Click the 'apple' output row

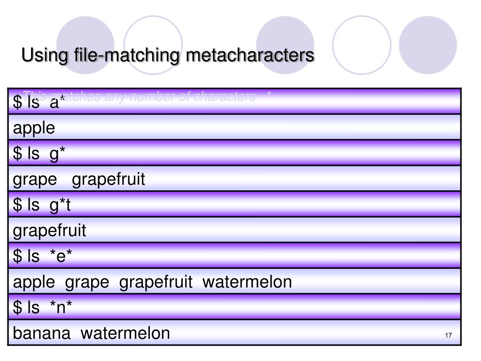(234, 127)
